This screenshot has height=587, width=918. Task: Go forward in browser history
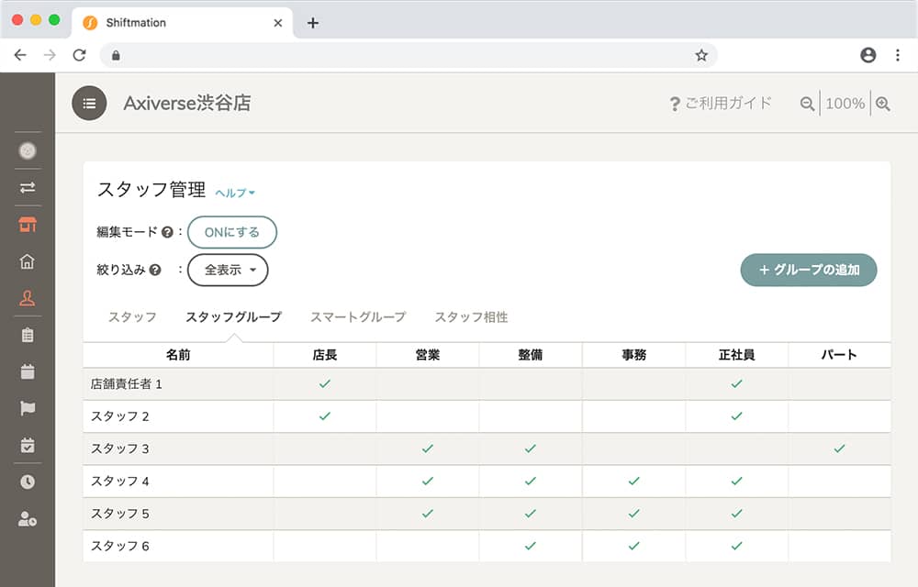click(50, 55)
